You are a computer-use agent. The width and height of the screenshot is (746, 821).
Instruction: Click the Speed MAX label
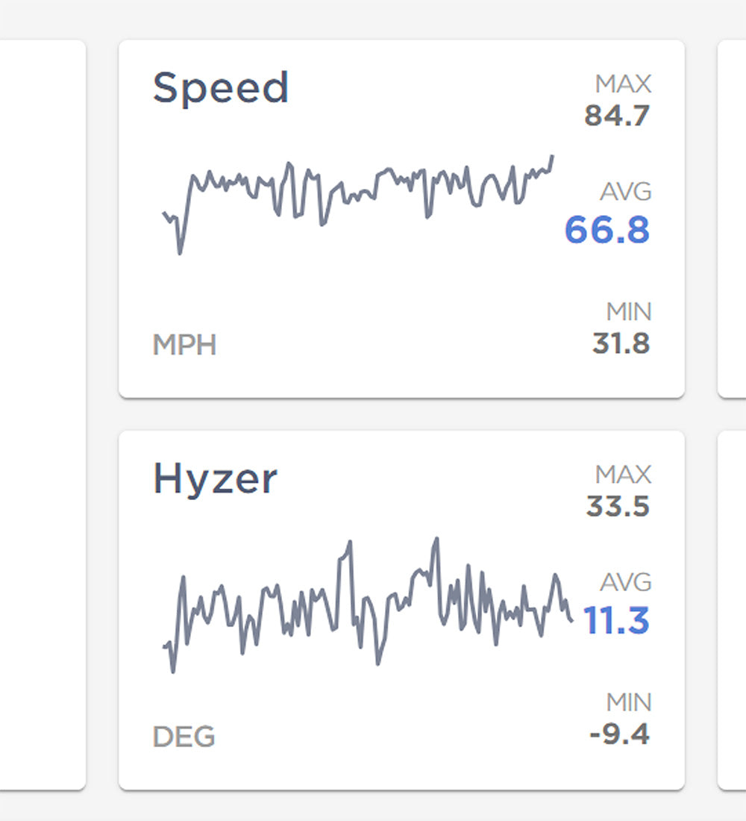pyautogui.click(x=623, y=84)
